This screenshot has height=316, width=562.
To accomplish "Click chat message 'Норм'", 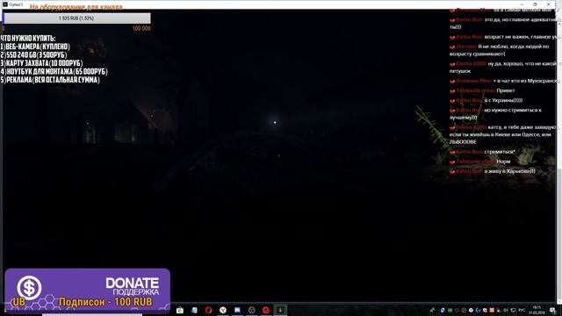I will click(x=503, y=162).
